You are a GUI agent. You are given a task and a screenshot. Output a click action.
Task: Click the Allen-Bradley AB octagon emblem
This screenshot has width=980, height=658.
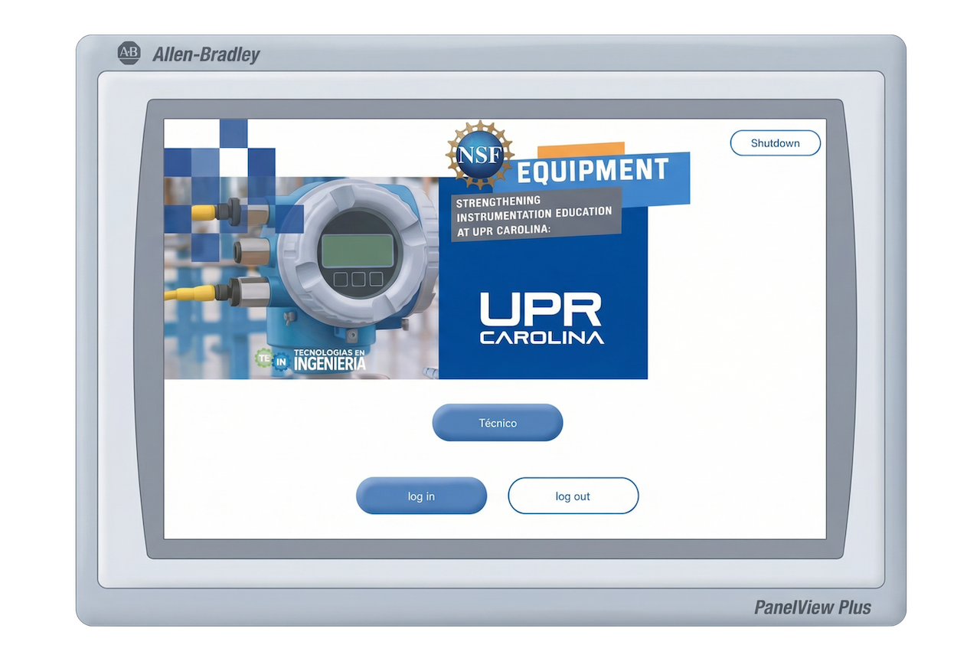pyautogui.click(x=129, y=54)
